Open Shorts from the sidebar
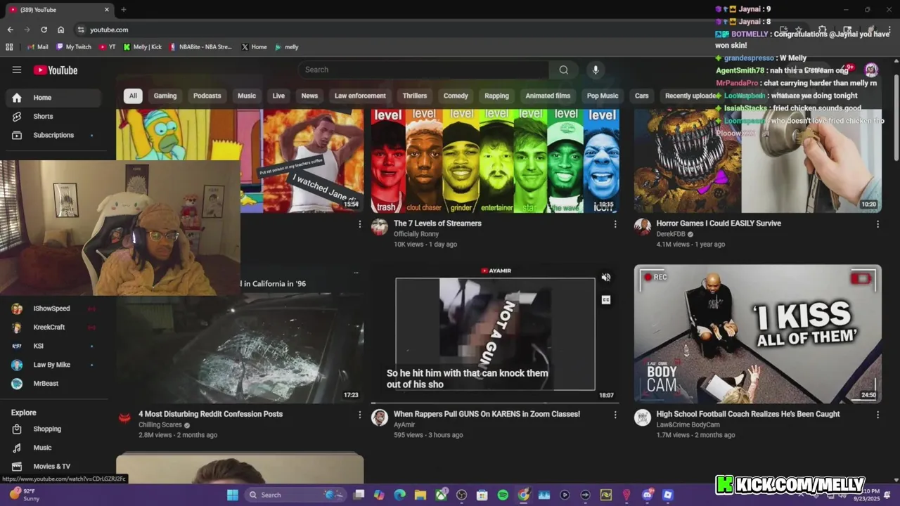The width and height of the screenshot is (900, 506). [x=55, y=116]
